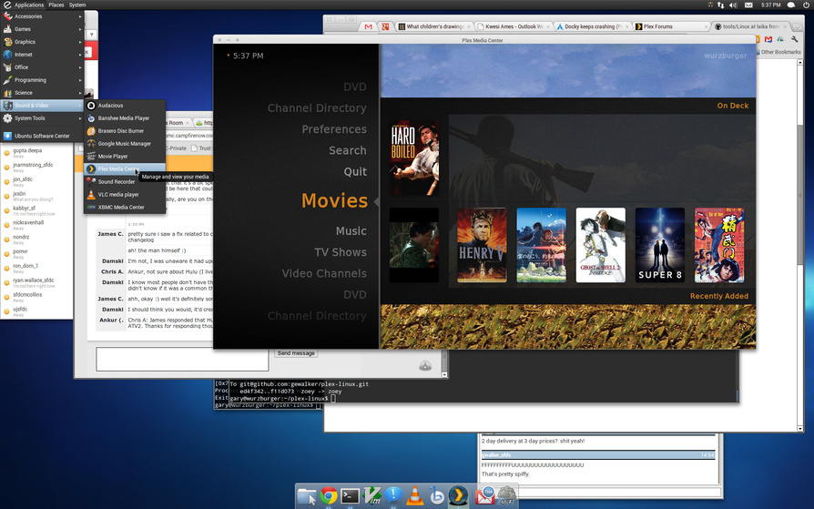The width and height of the screenshot is (814, 509).
Task: Open the Henry V movie poster
Action: pos(482,245)
